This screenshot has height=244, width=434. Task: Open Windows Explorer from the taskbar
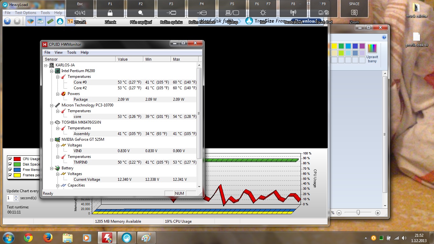pos(67,237)
